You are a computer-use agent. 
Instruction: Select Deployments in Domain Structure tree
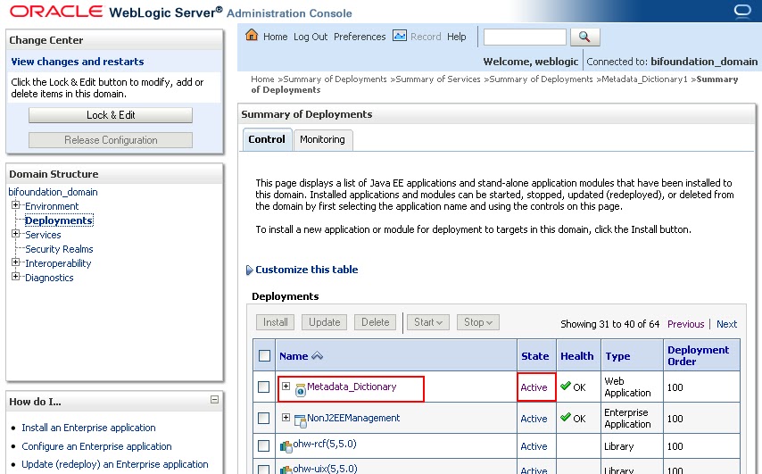[x=59, y=220]
